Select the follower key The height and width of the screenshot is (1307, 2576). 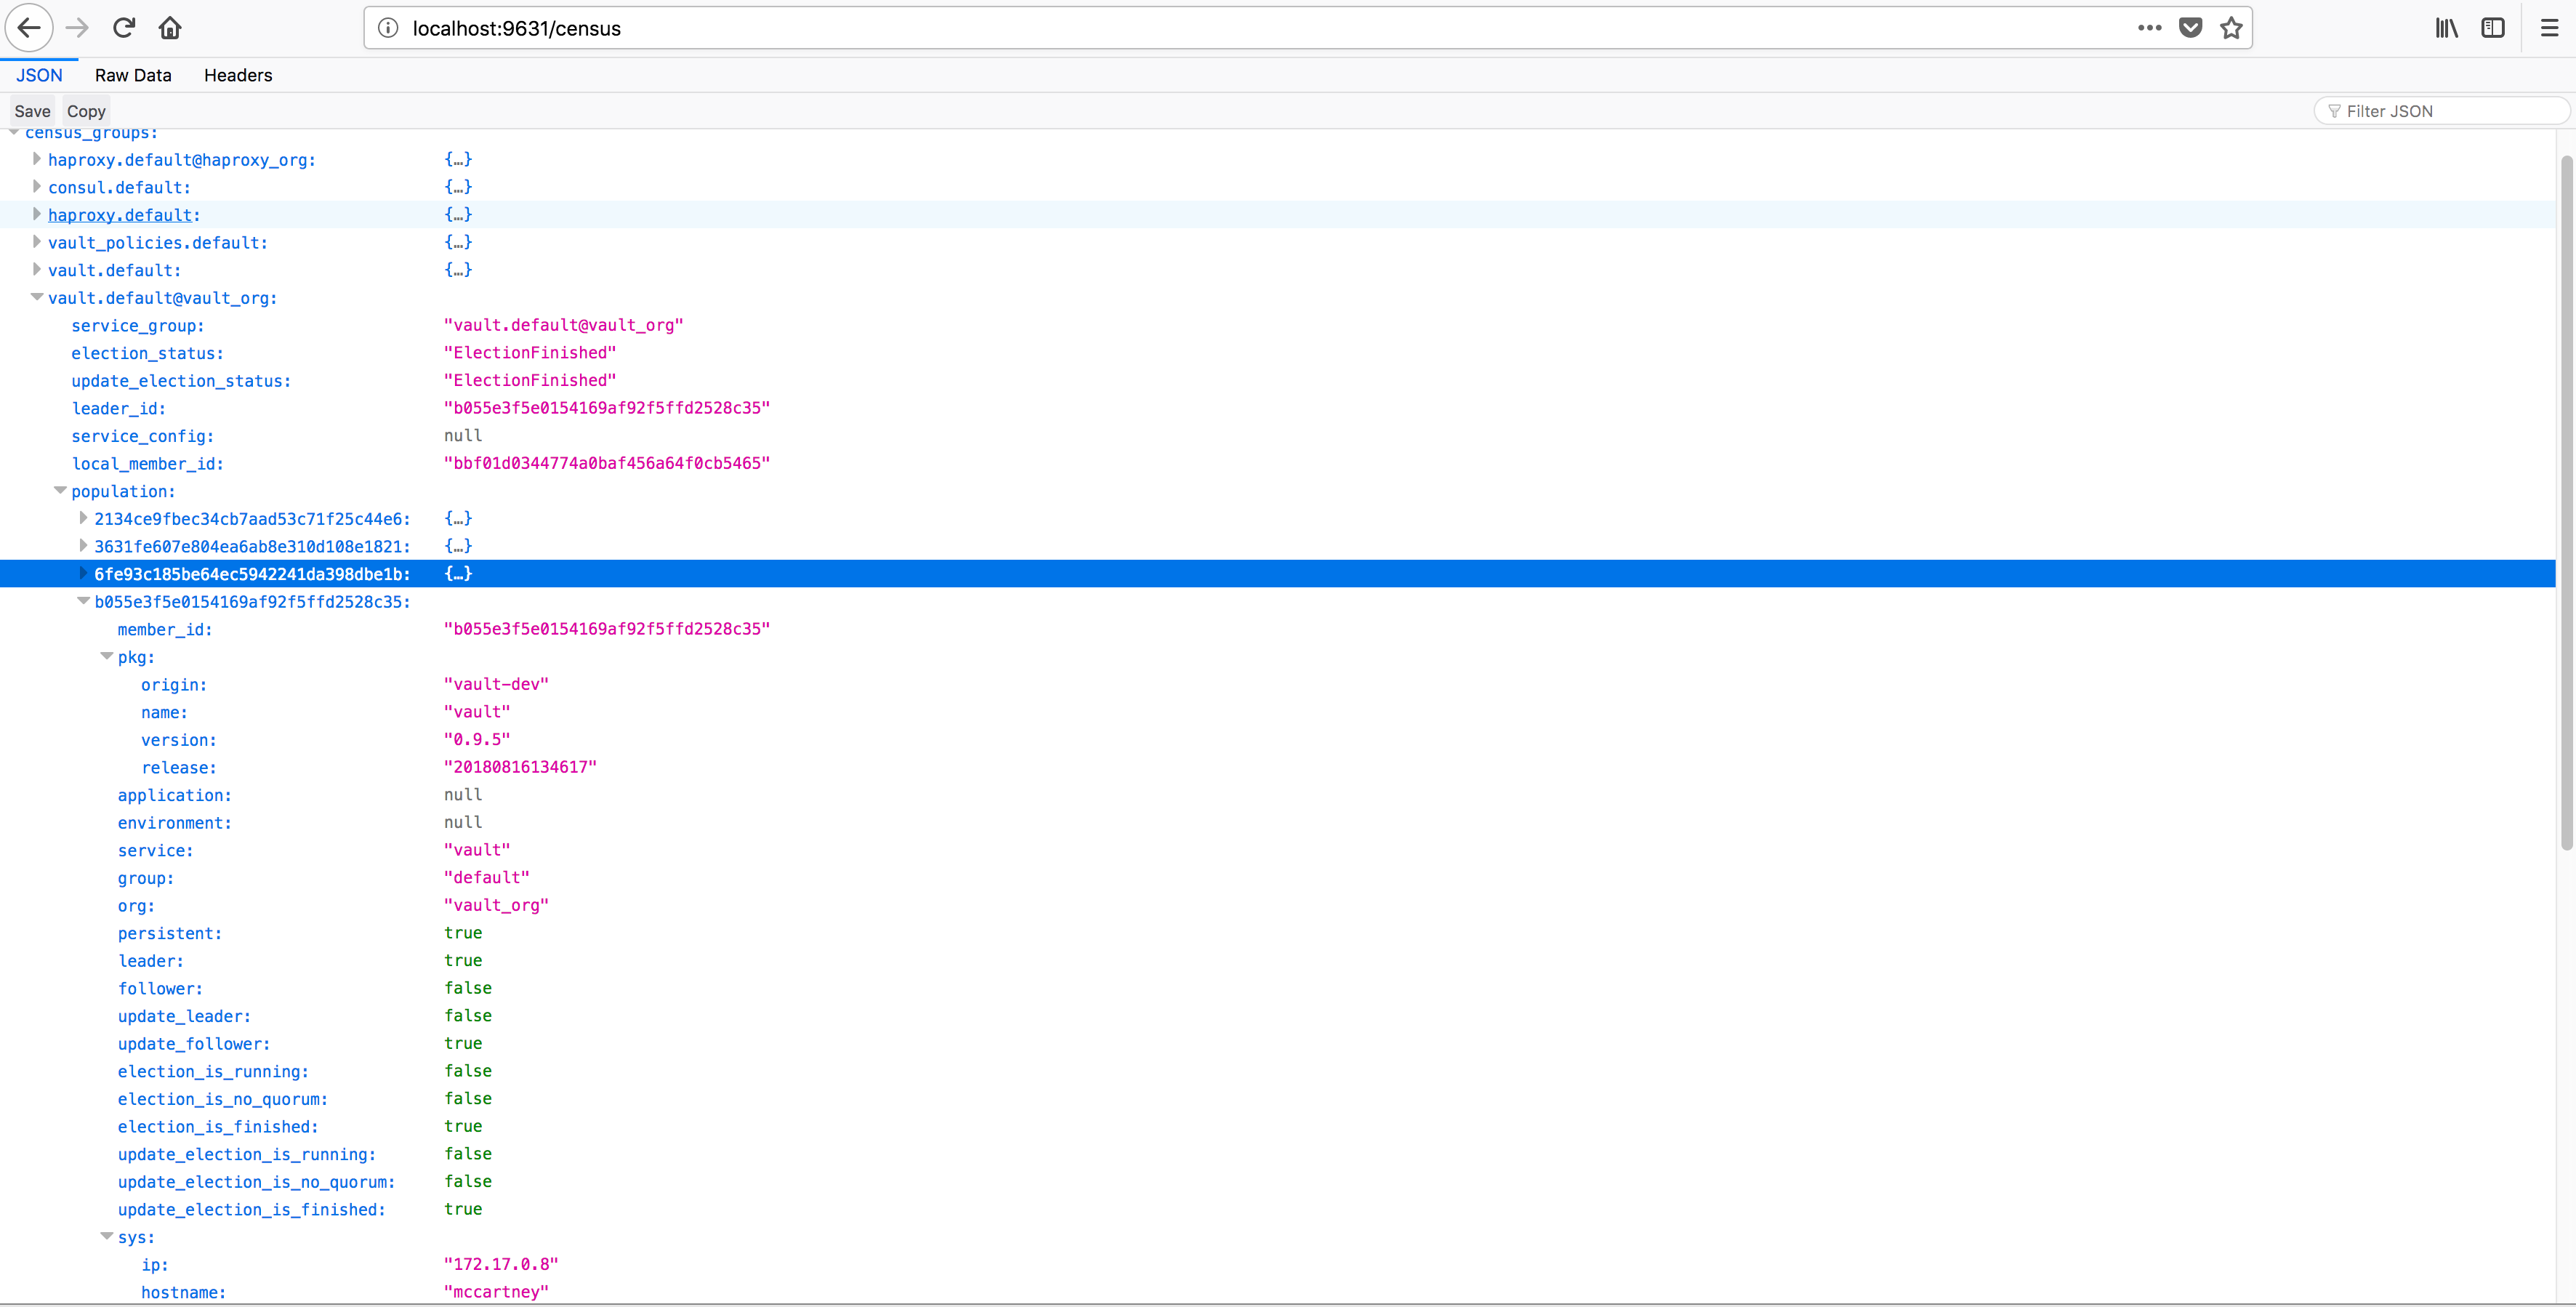pyautogui.click(x=160, y=988)
